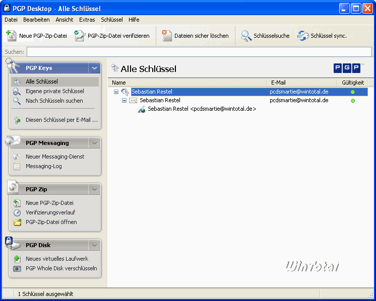Click the Schlüsselsuche magnifier icon

pyautogui.click(x=246, y=36)
